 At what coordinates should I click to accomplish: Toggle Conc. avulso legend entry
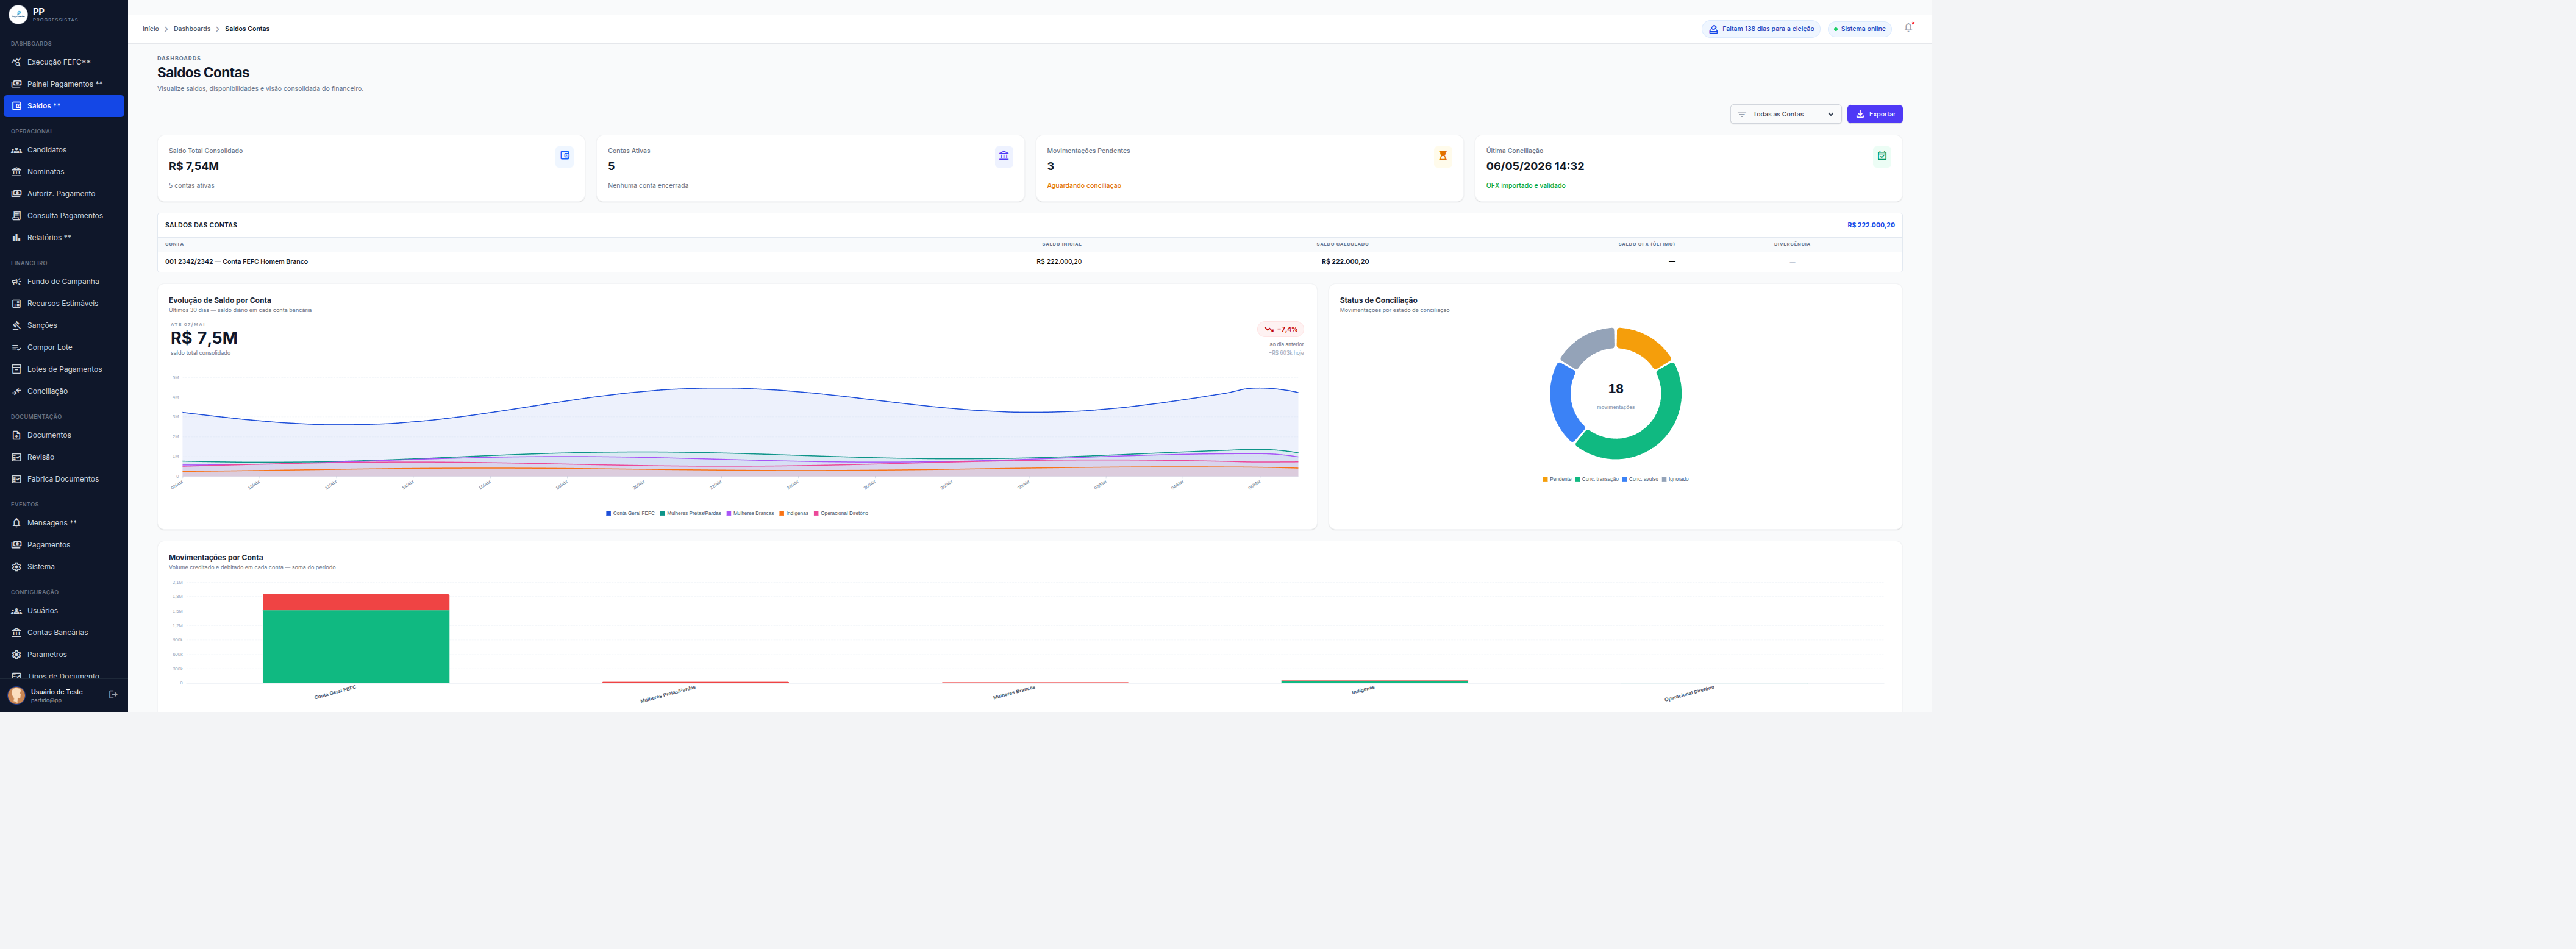[x=1640, y=479]
